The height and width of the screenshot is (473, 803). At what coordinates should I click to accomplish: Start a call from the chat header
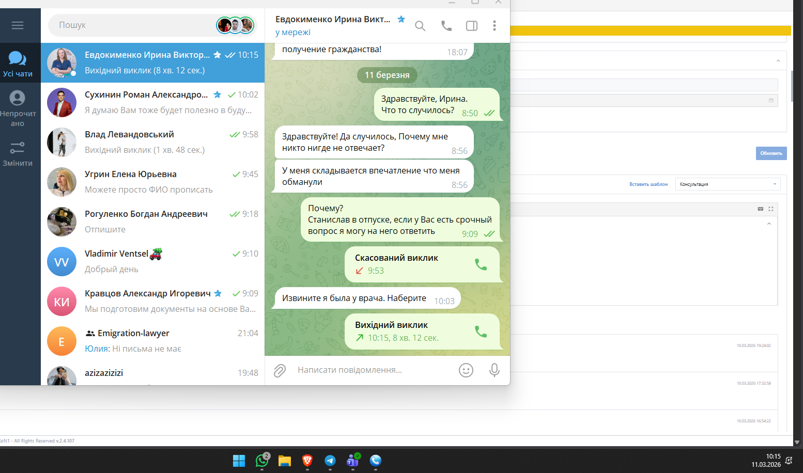[446, 26]
